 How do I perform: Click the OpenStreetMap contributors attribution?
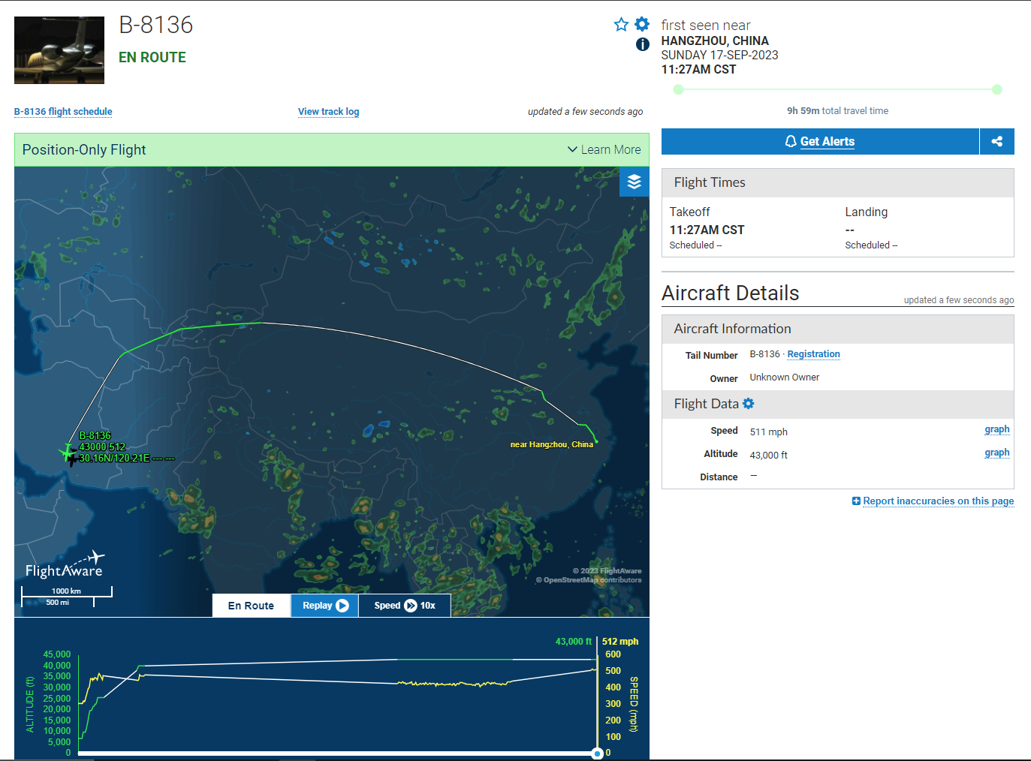[x=589, y=580]
